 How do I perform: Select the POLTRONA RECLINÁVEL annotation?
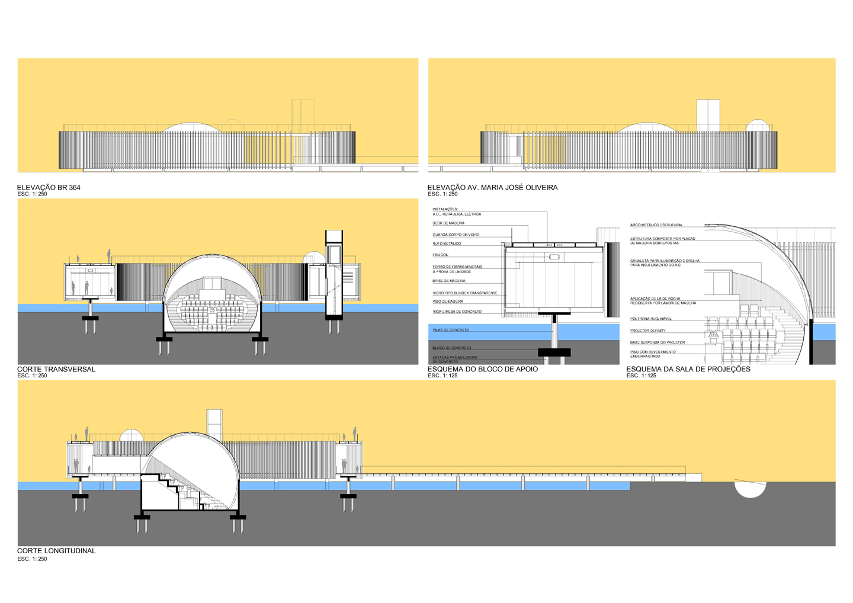[x=651, y=319]
